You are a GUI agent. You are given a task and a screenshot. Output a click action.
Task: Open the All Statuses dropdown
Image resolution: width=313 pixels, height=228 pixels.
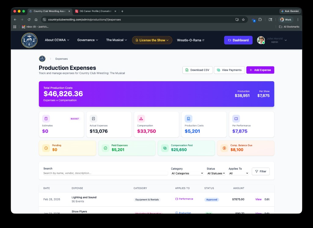point(216,173)
